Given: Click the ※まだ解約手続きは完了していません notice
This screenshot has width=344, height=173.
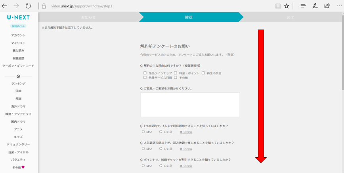Looking at the screenshot, I should [x=67, y=28].
